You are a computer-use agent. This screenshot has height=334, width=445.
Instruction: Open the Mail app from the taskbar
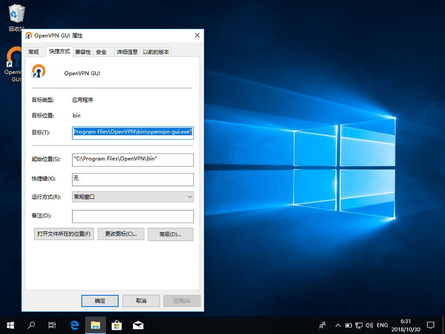pyautogui.click(x=138, y=325)
